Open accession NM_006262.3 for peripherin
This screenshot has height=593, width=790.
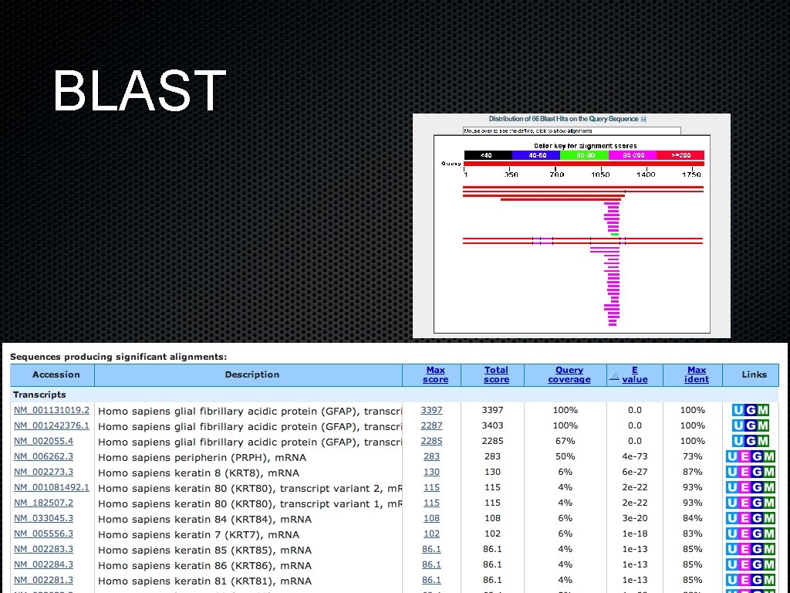43,456
